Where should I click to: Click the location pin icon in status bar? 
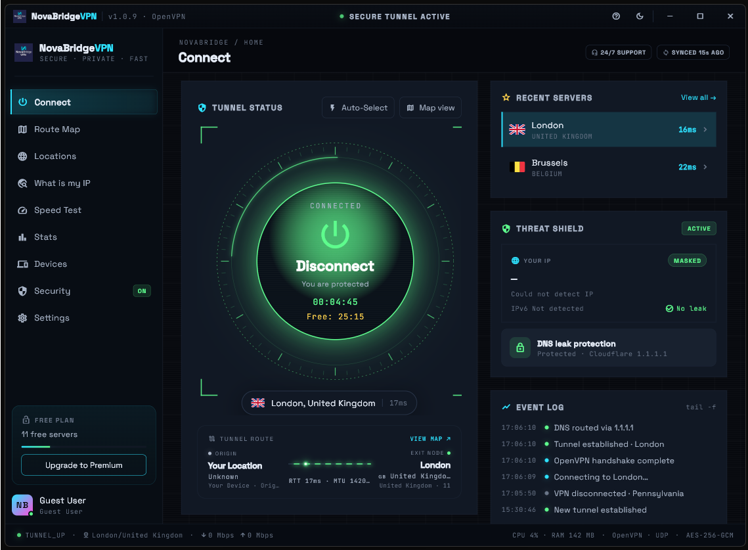click(86, 535)
